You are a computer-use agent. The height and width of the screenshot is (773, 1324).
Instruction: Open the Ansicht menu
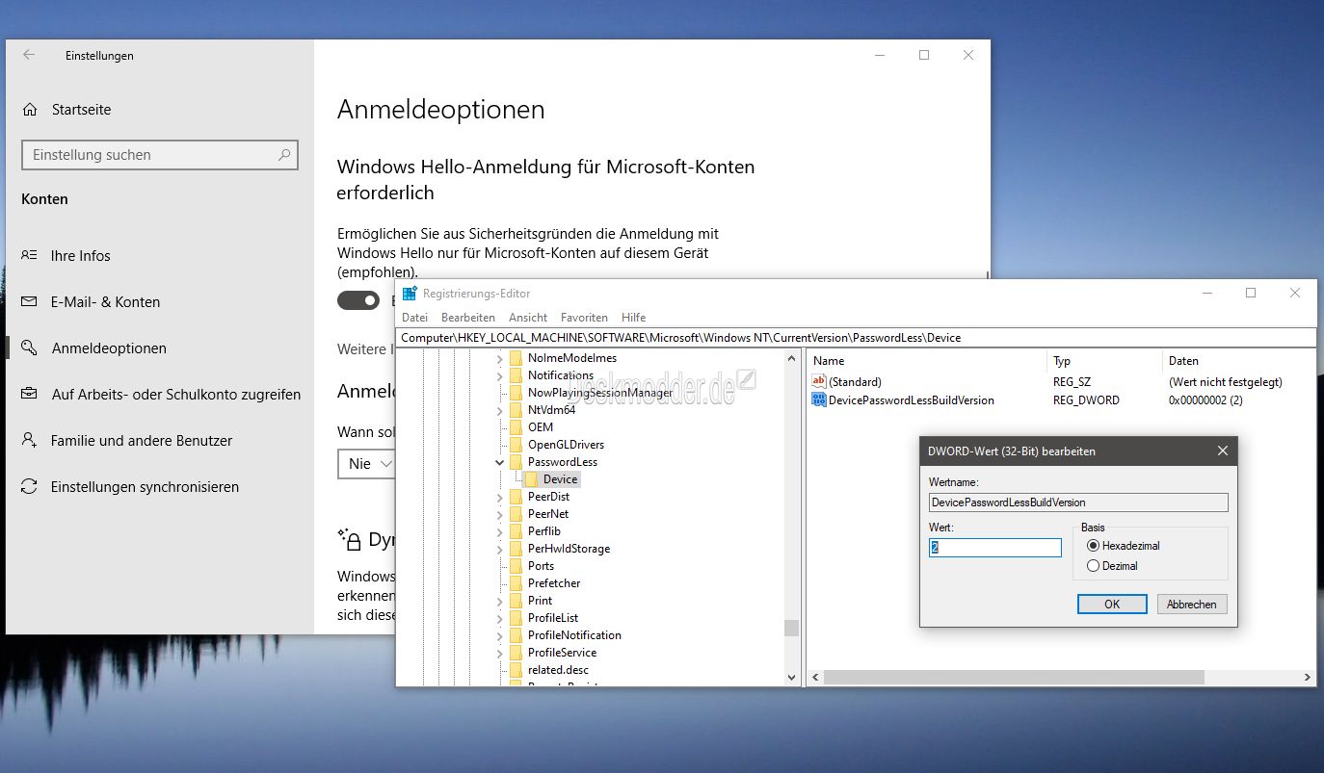click(x=528, y=317)
